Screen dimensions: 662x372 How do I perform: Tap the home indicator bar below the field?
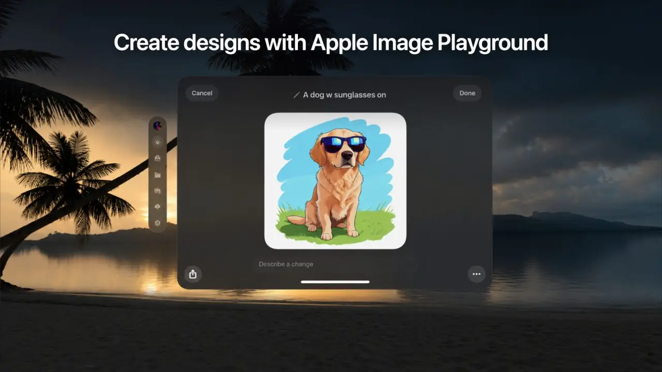(x=335, y=282)
